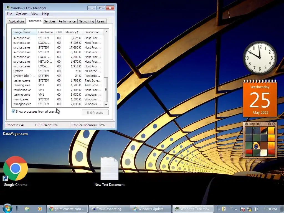Screen dimensions: 284x213
Task: Click the 11:50 PM taskbar clock
Action: coord(270,209)
